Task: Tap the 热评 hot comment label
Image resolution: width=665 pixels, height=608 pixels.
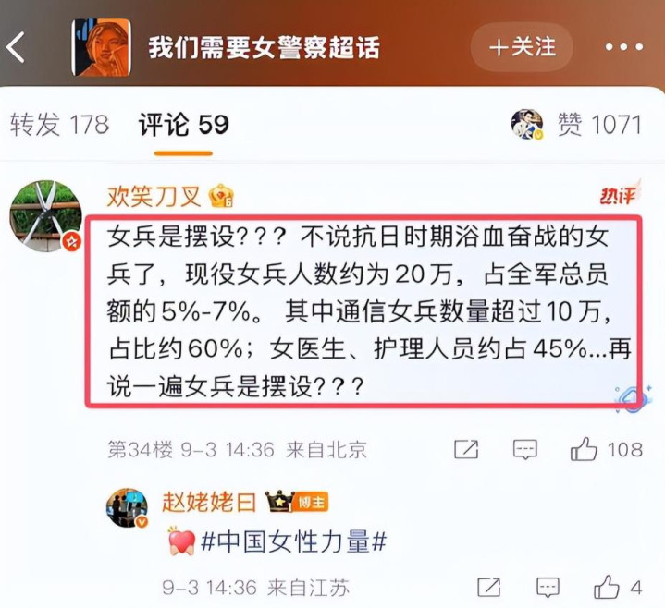Action: 619,194
